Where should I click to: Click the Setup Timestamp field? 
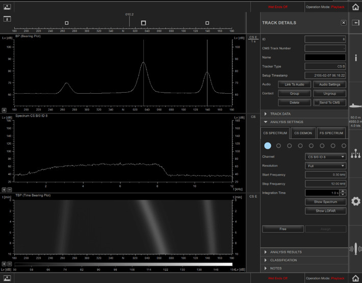tap(325, 75)
